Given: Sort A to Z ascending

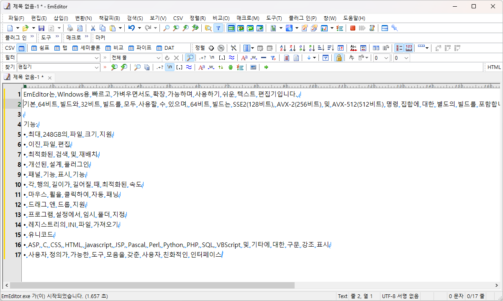Looking at the screenshot, I should pyautogui.click(x=283, y=48).
